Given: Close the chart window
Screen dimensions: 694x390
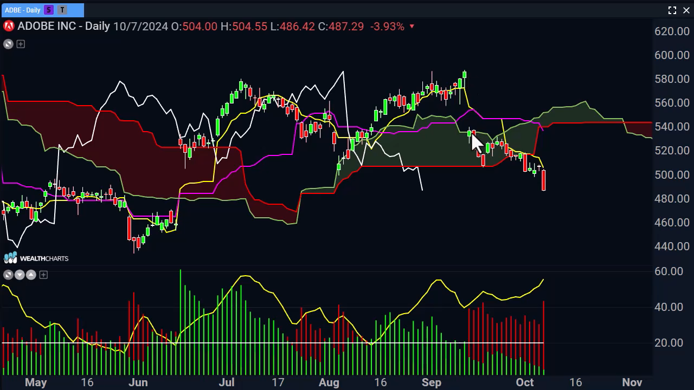Looking at the screenshot, I should coord(686,10).
